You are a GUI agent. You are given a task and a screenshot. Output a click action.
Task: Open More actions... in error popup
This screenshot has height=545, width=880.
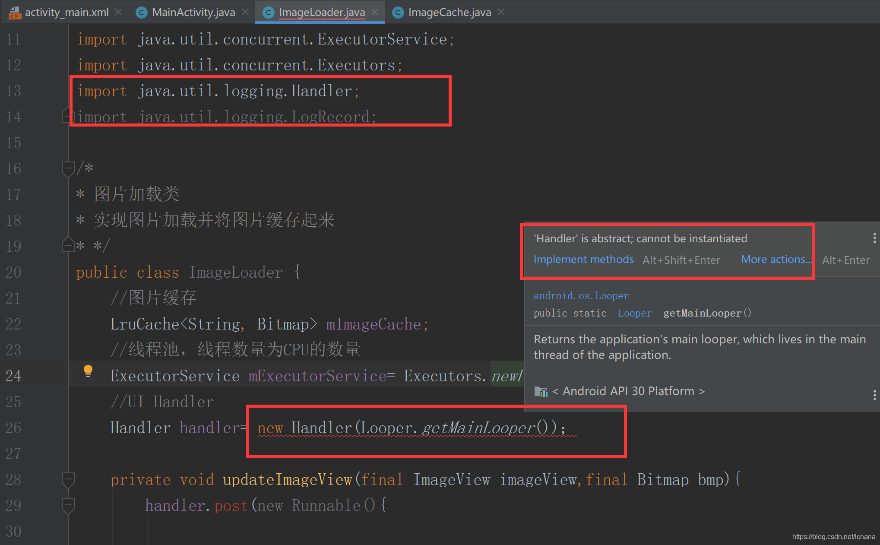coord(776,259)
